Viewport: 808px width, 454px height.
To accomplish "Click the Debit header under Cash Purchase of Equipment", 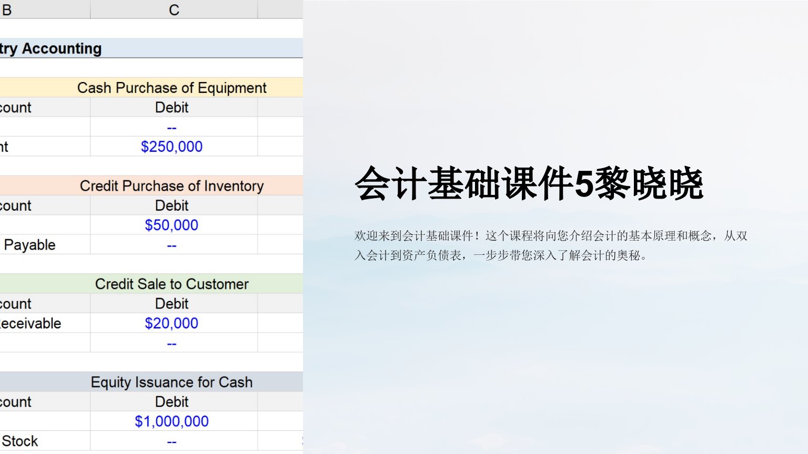I will point(174,107).
